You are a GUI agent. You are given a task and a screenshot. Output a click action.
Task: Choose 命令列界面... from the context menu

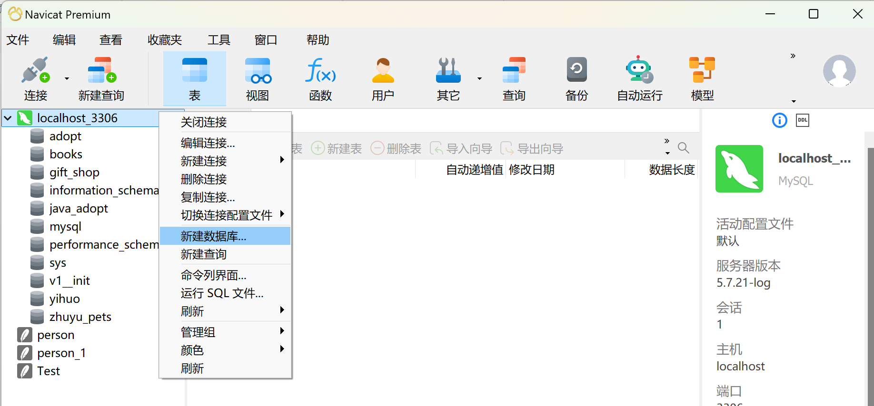(225, 275)
